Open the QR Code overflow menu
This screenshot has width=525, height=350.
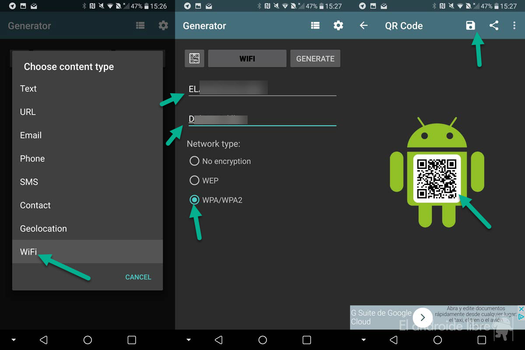(x=514, y=25)
